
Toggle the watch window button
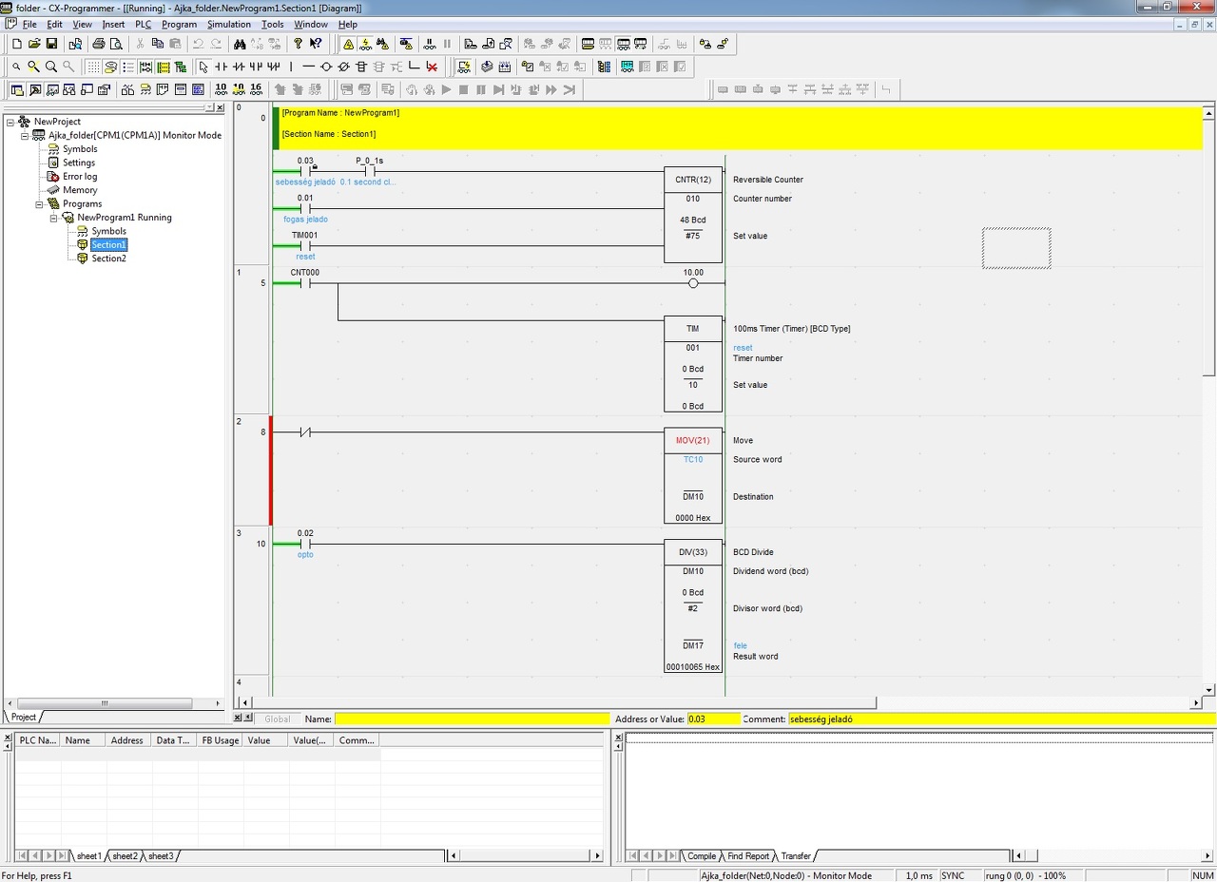click(51, 89)
